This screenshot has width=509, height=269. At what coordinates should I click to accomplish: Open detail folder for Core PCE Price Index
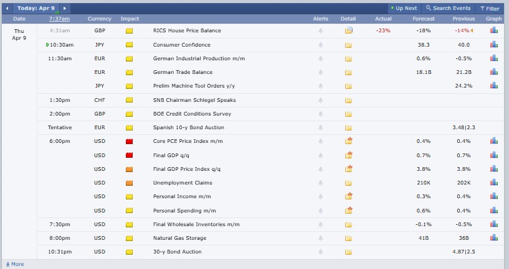tap(348, 141)
